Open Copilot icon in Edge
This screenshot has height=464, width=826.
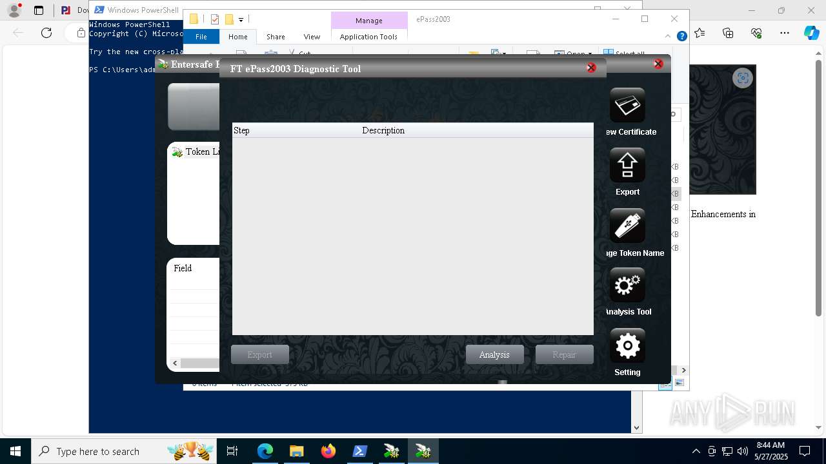tap(811, 33)
